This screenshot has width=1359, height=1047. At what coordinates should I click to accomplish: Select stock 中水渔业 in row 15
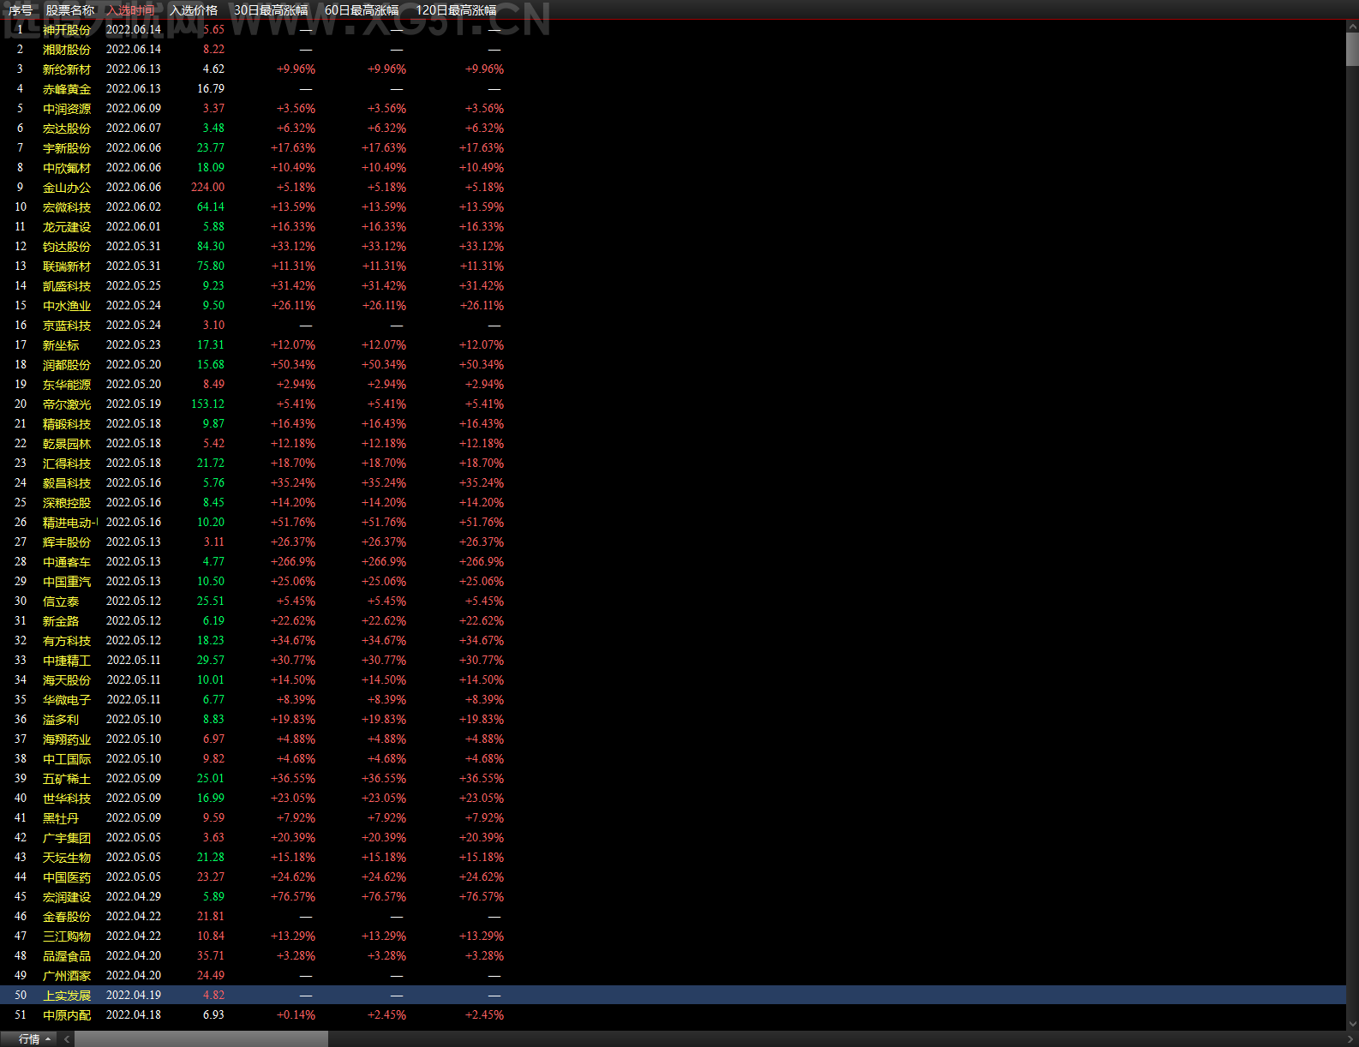click(x=67, y=306)
